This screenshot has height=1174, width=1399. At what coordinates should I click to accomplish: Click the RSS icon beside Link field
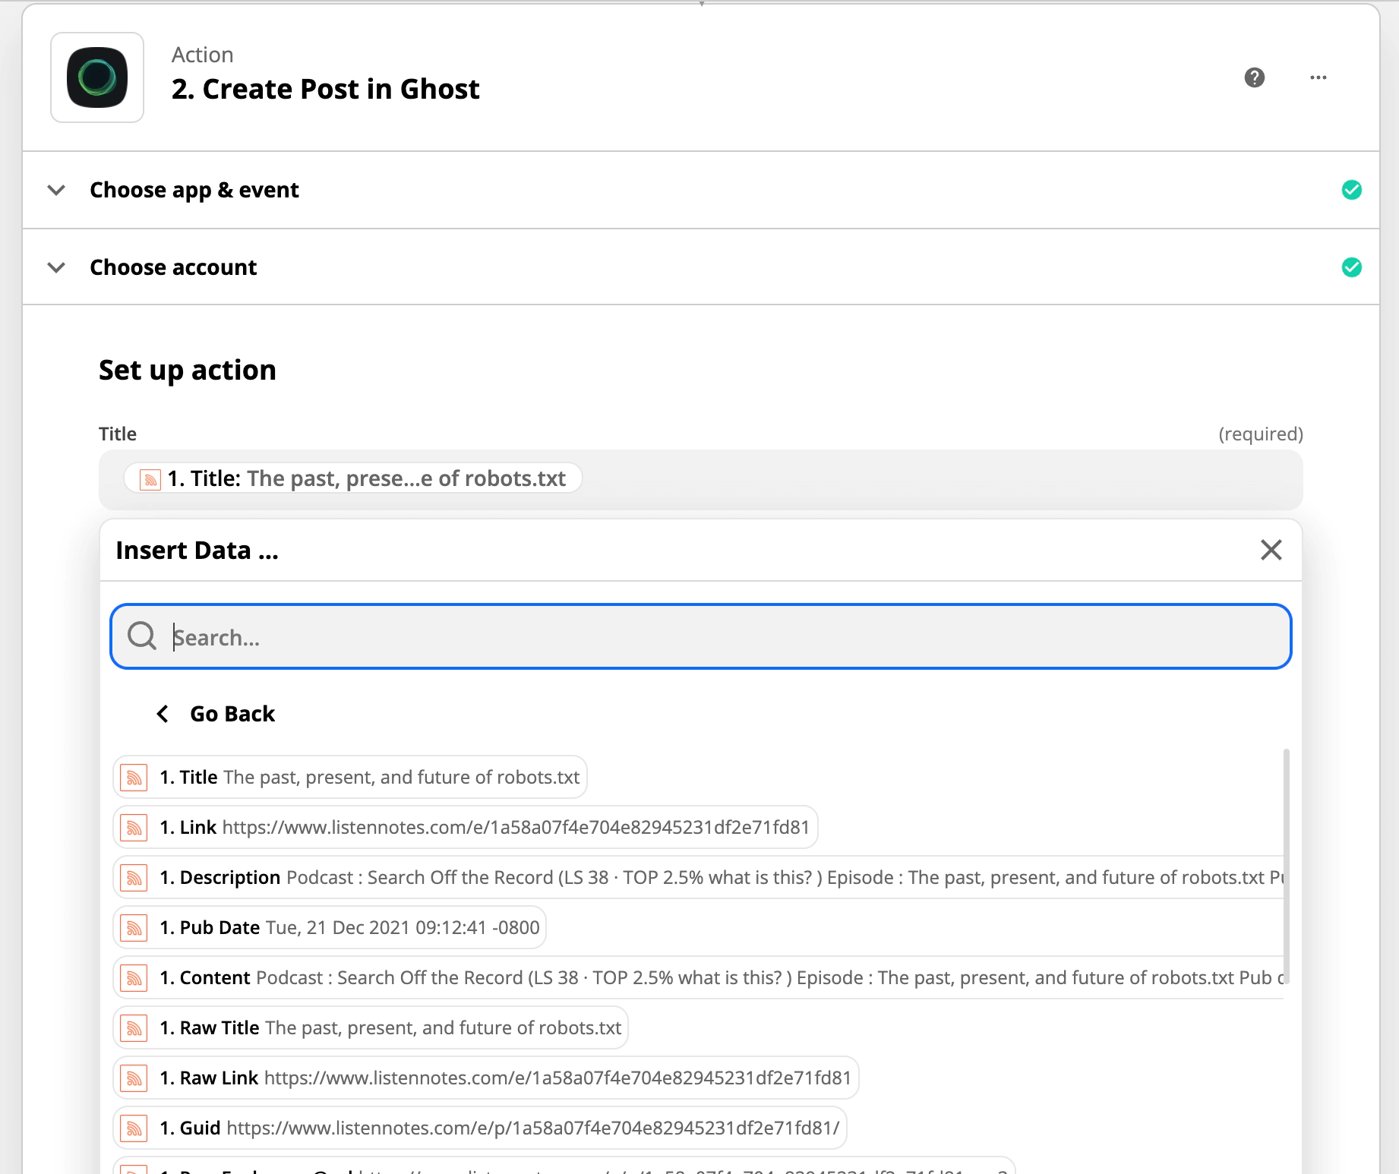click(x=134, y=828)
